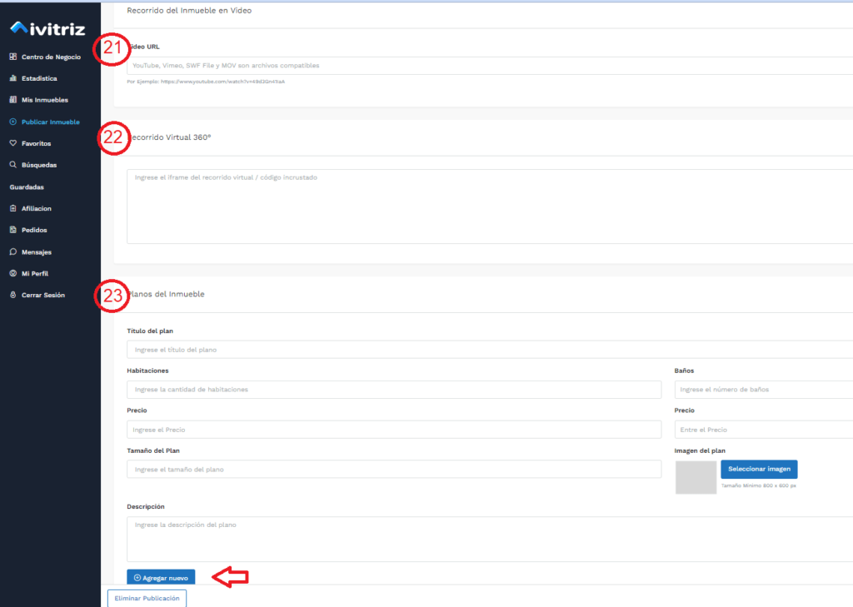
Task: Open the Afiliacion sidebar item
Action: (x=37, y=208)
